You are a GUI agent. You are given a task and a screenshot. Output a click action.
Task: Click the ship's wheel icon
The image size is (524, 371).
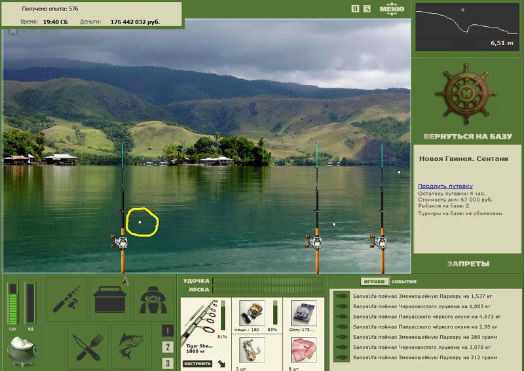(x=467, y=94)
